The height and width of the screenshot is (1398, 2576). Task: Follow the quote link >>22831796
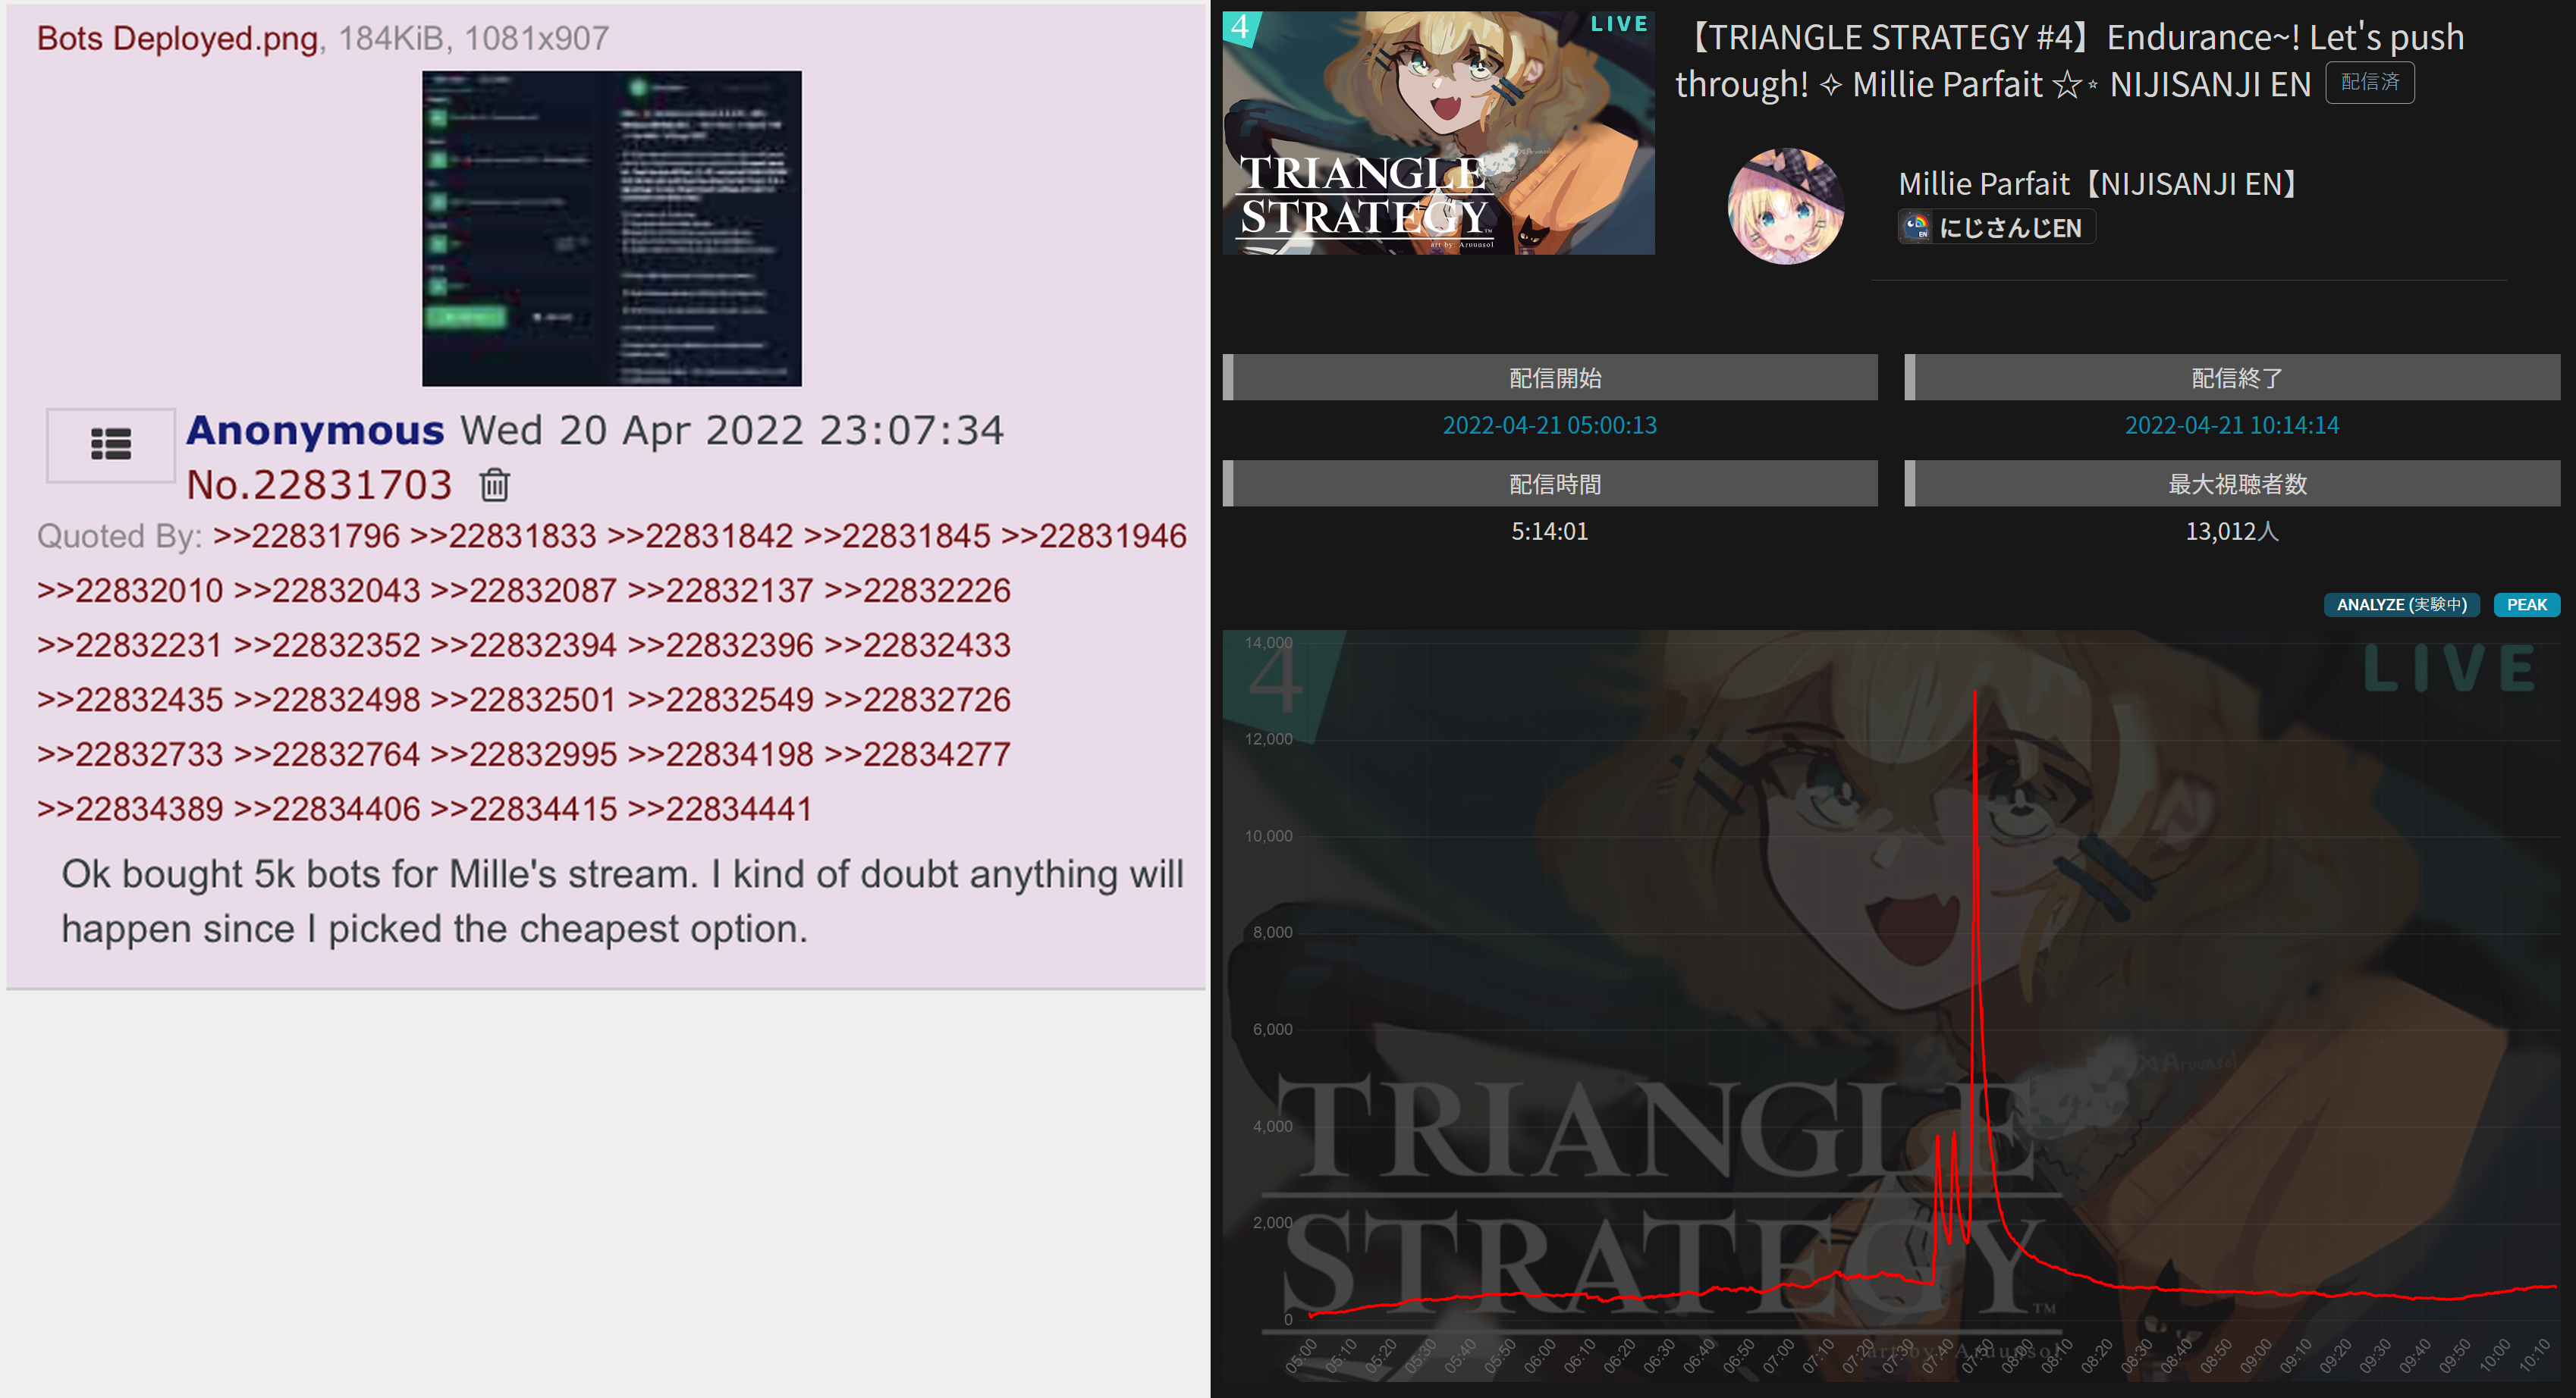pos(306,535)
